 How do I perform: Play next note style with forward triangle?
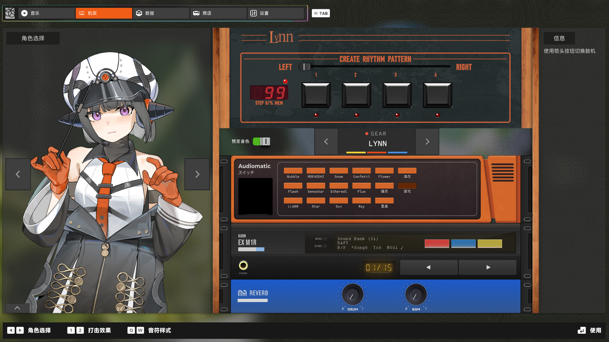coord(488,267)
